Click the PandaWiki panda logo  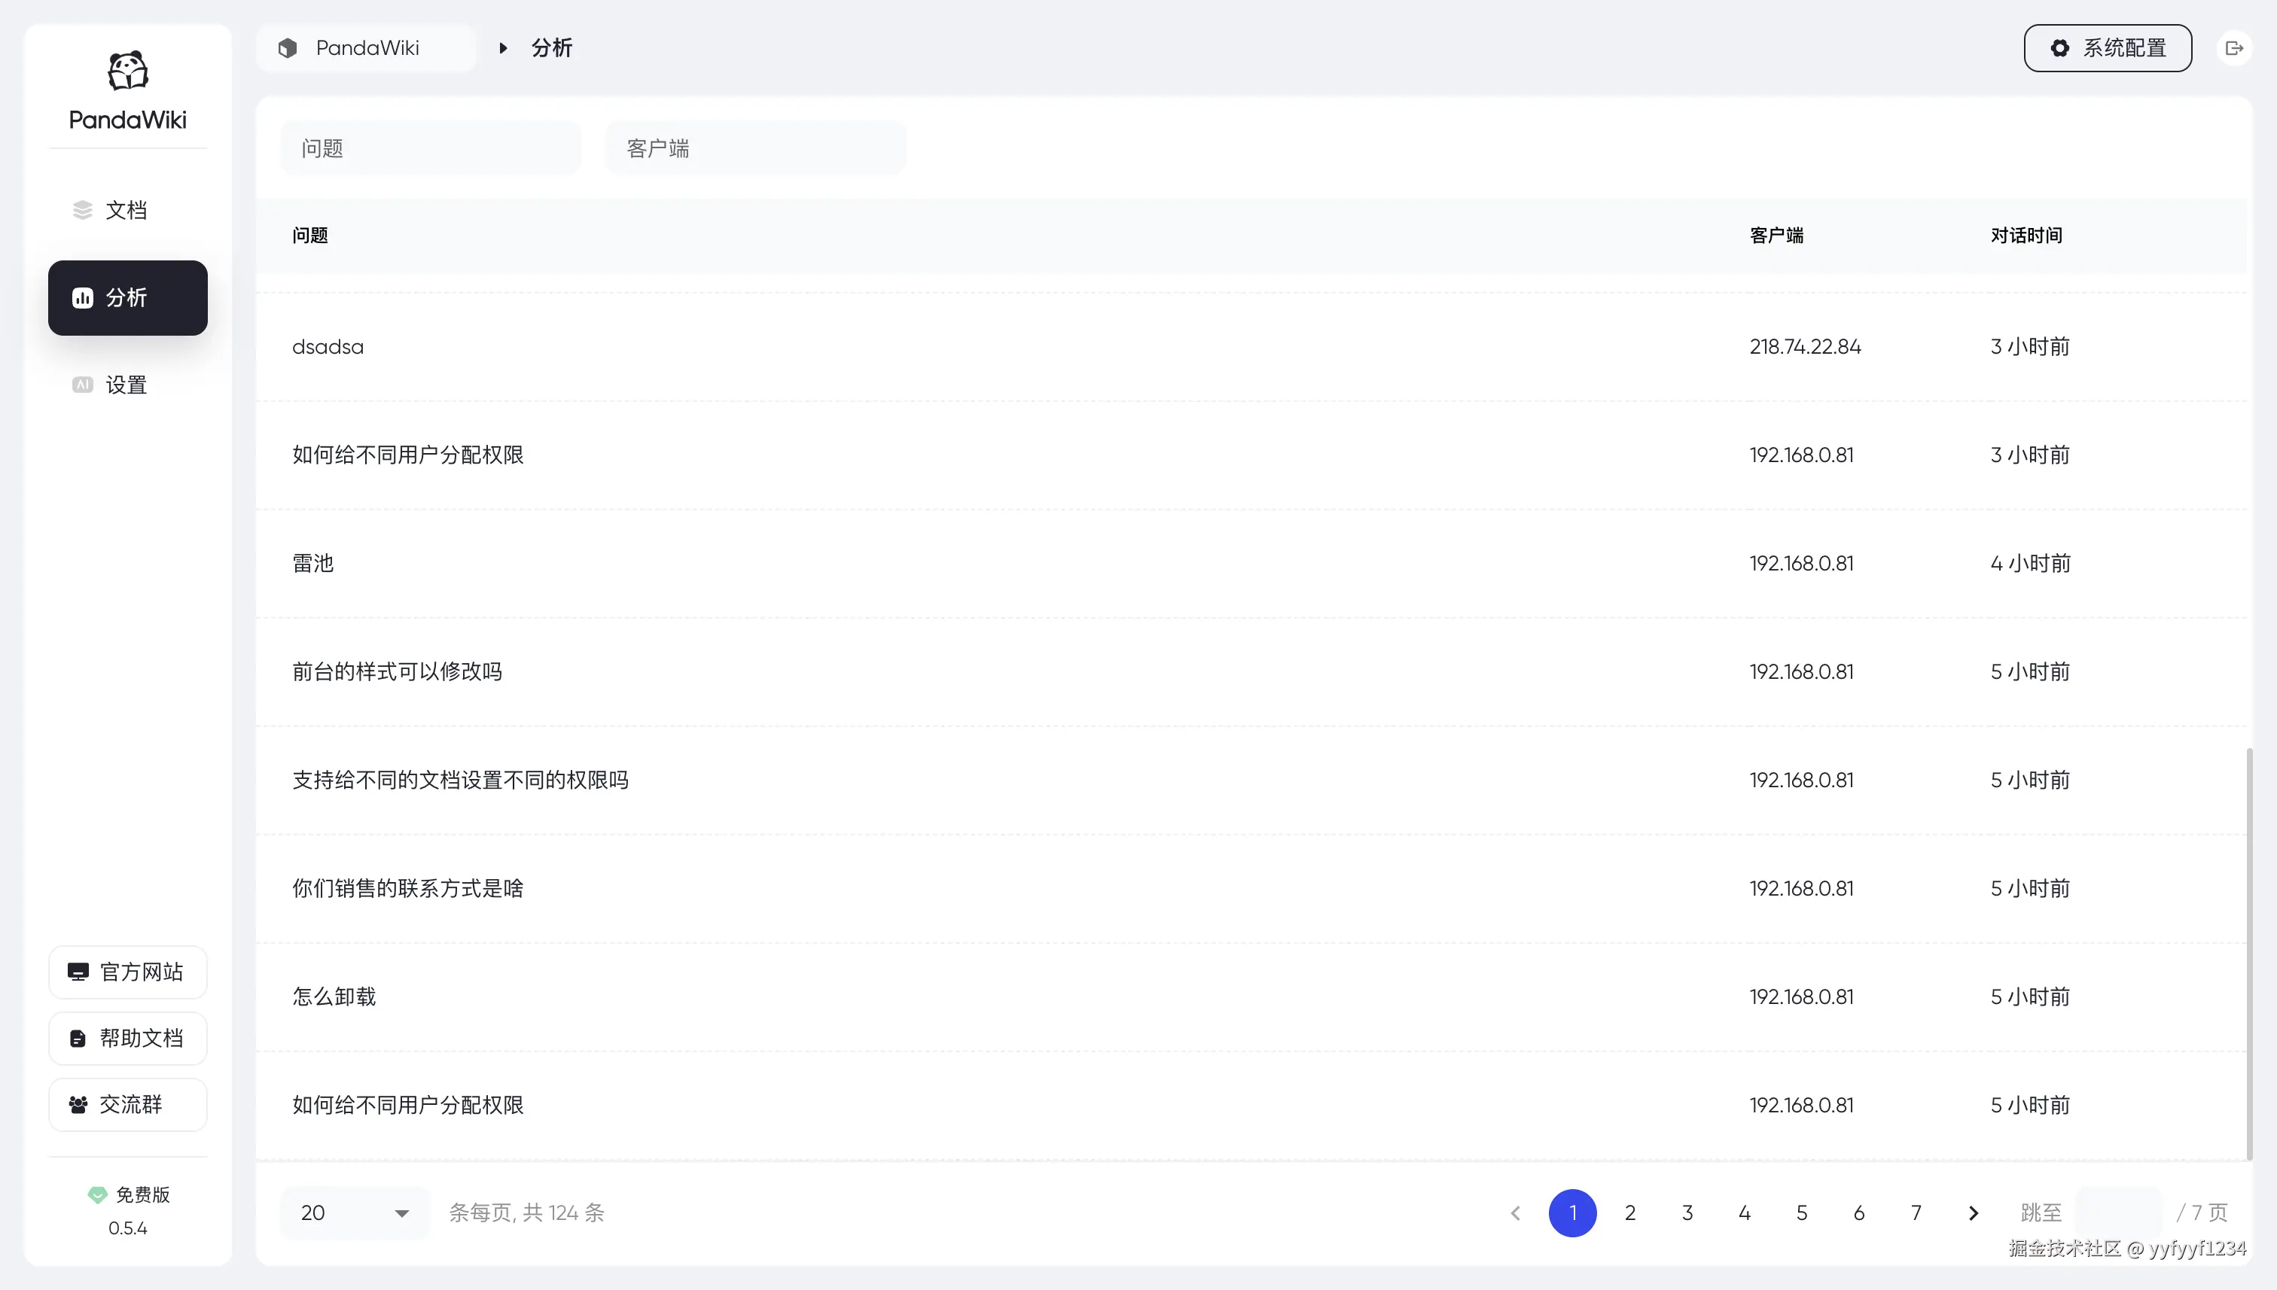128,71
